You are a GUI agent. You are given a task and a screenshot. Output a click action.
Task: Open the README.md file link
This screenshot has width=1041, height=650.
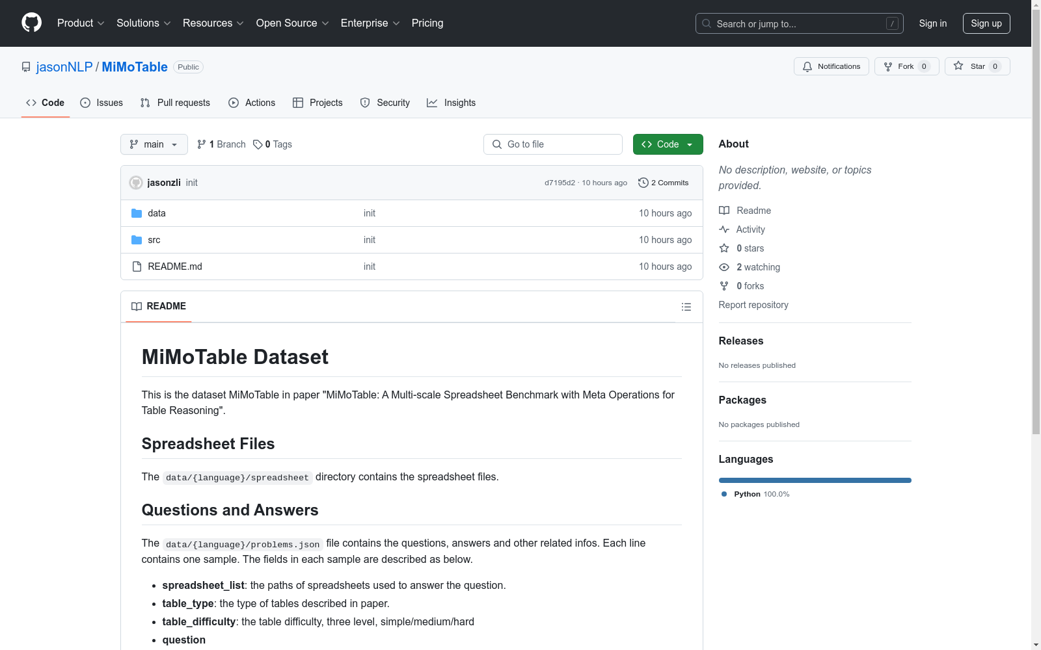tap(175, 266)
